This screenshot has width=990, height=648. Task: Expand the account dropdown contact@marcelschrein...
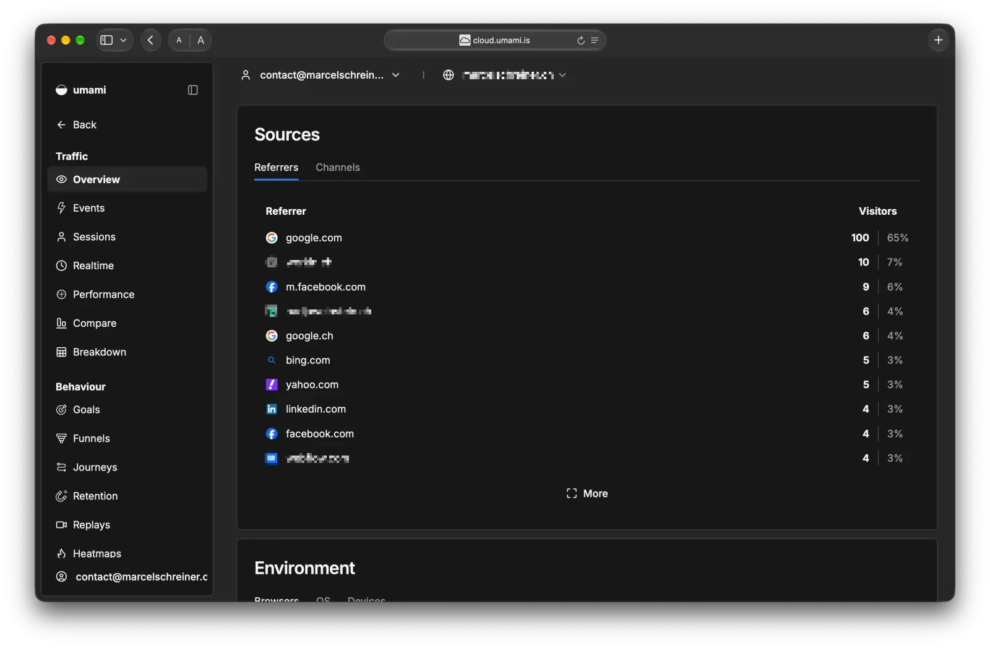coord(320,75)
